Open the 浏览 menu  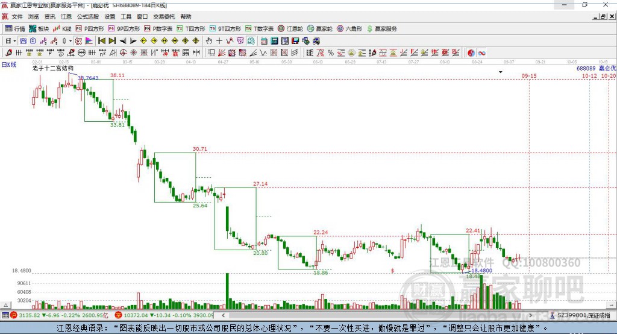click(34, 16)
